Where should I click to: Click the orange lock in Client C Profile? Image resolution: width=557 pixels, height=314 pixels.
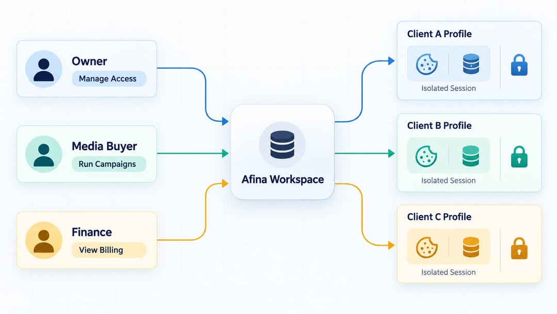519,248
